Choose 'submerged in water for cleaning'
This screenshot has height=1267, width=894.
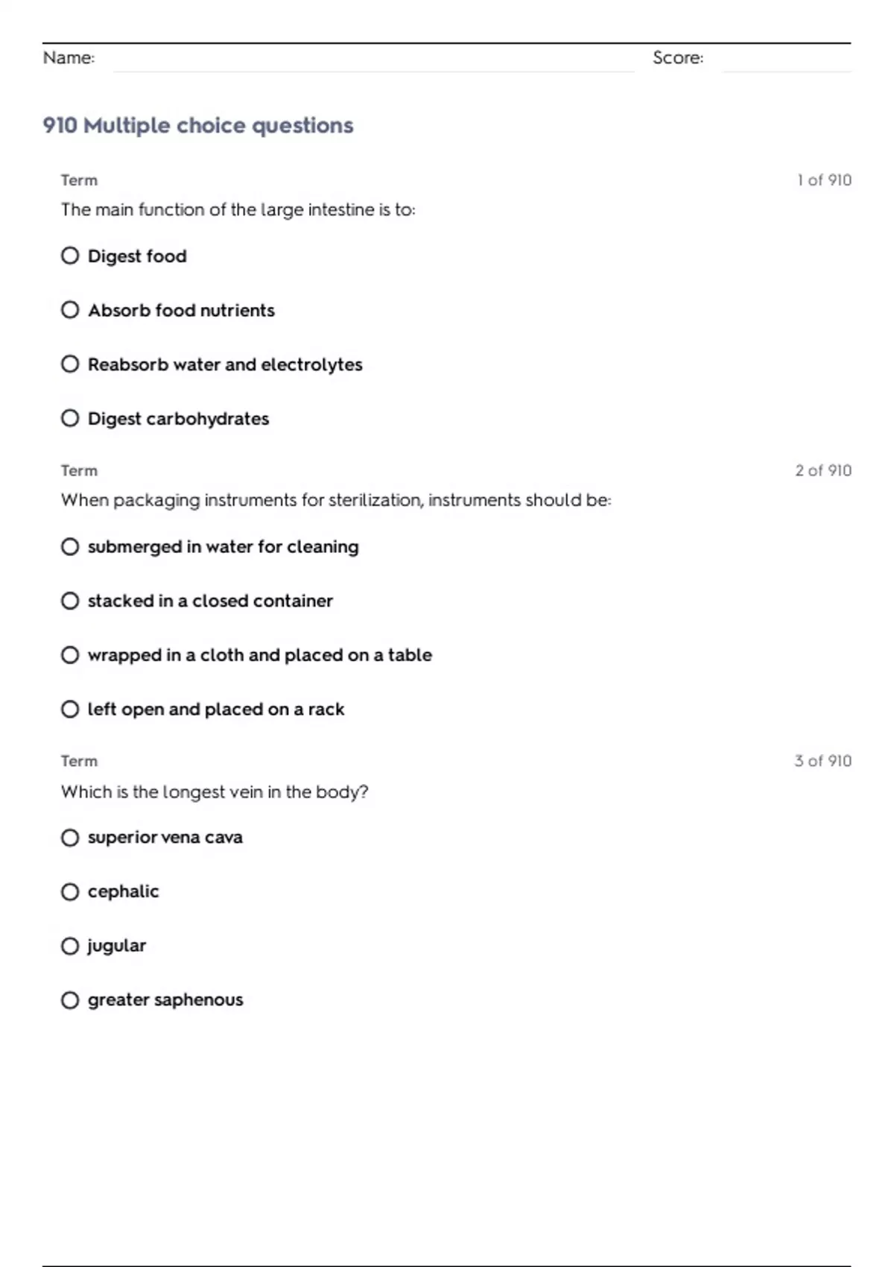click(x=70, y=547)
